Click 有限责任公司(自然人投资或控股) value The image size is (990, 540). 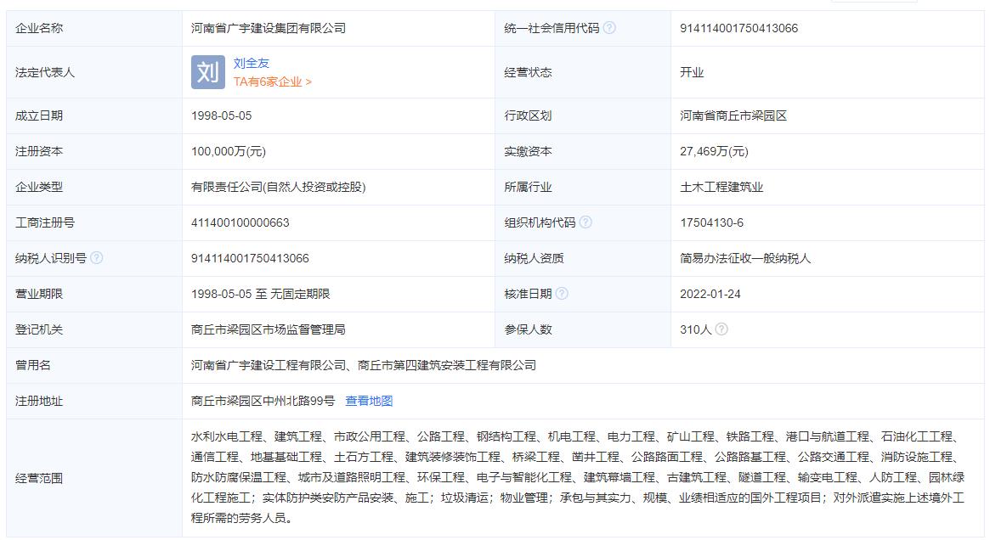279,187
